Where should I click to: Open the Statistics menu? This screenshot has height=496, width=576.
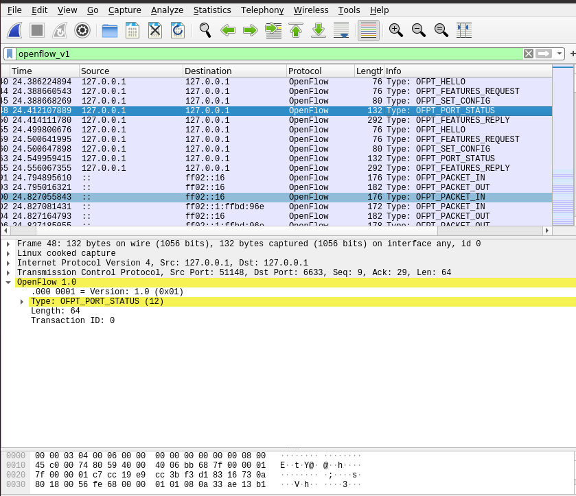212,10
